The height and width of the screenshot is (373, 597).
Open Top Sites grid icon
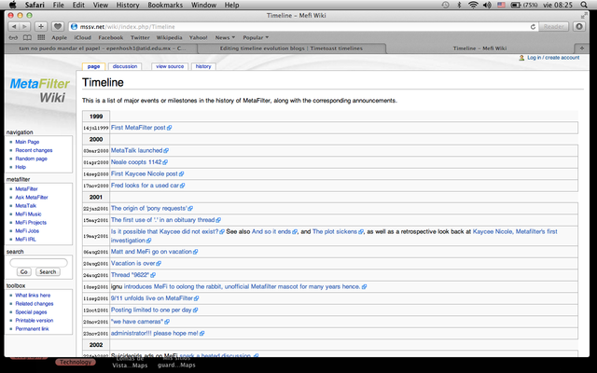(41, 37)
